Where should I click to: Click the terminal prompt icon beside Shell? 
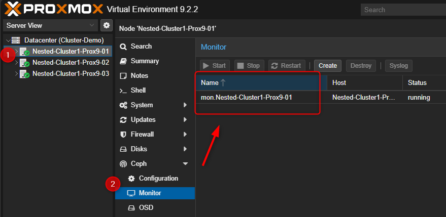[123, 91]
